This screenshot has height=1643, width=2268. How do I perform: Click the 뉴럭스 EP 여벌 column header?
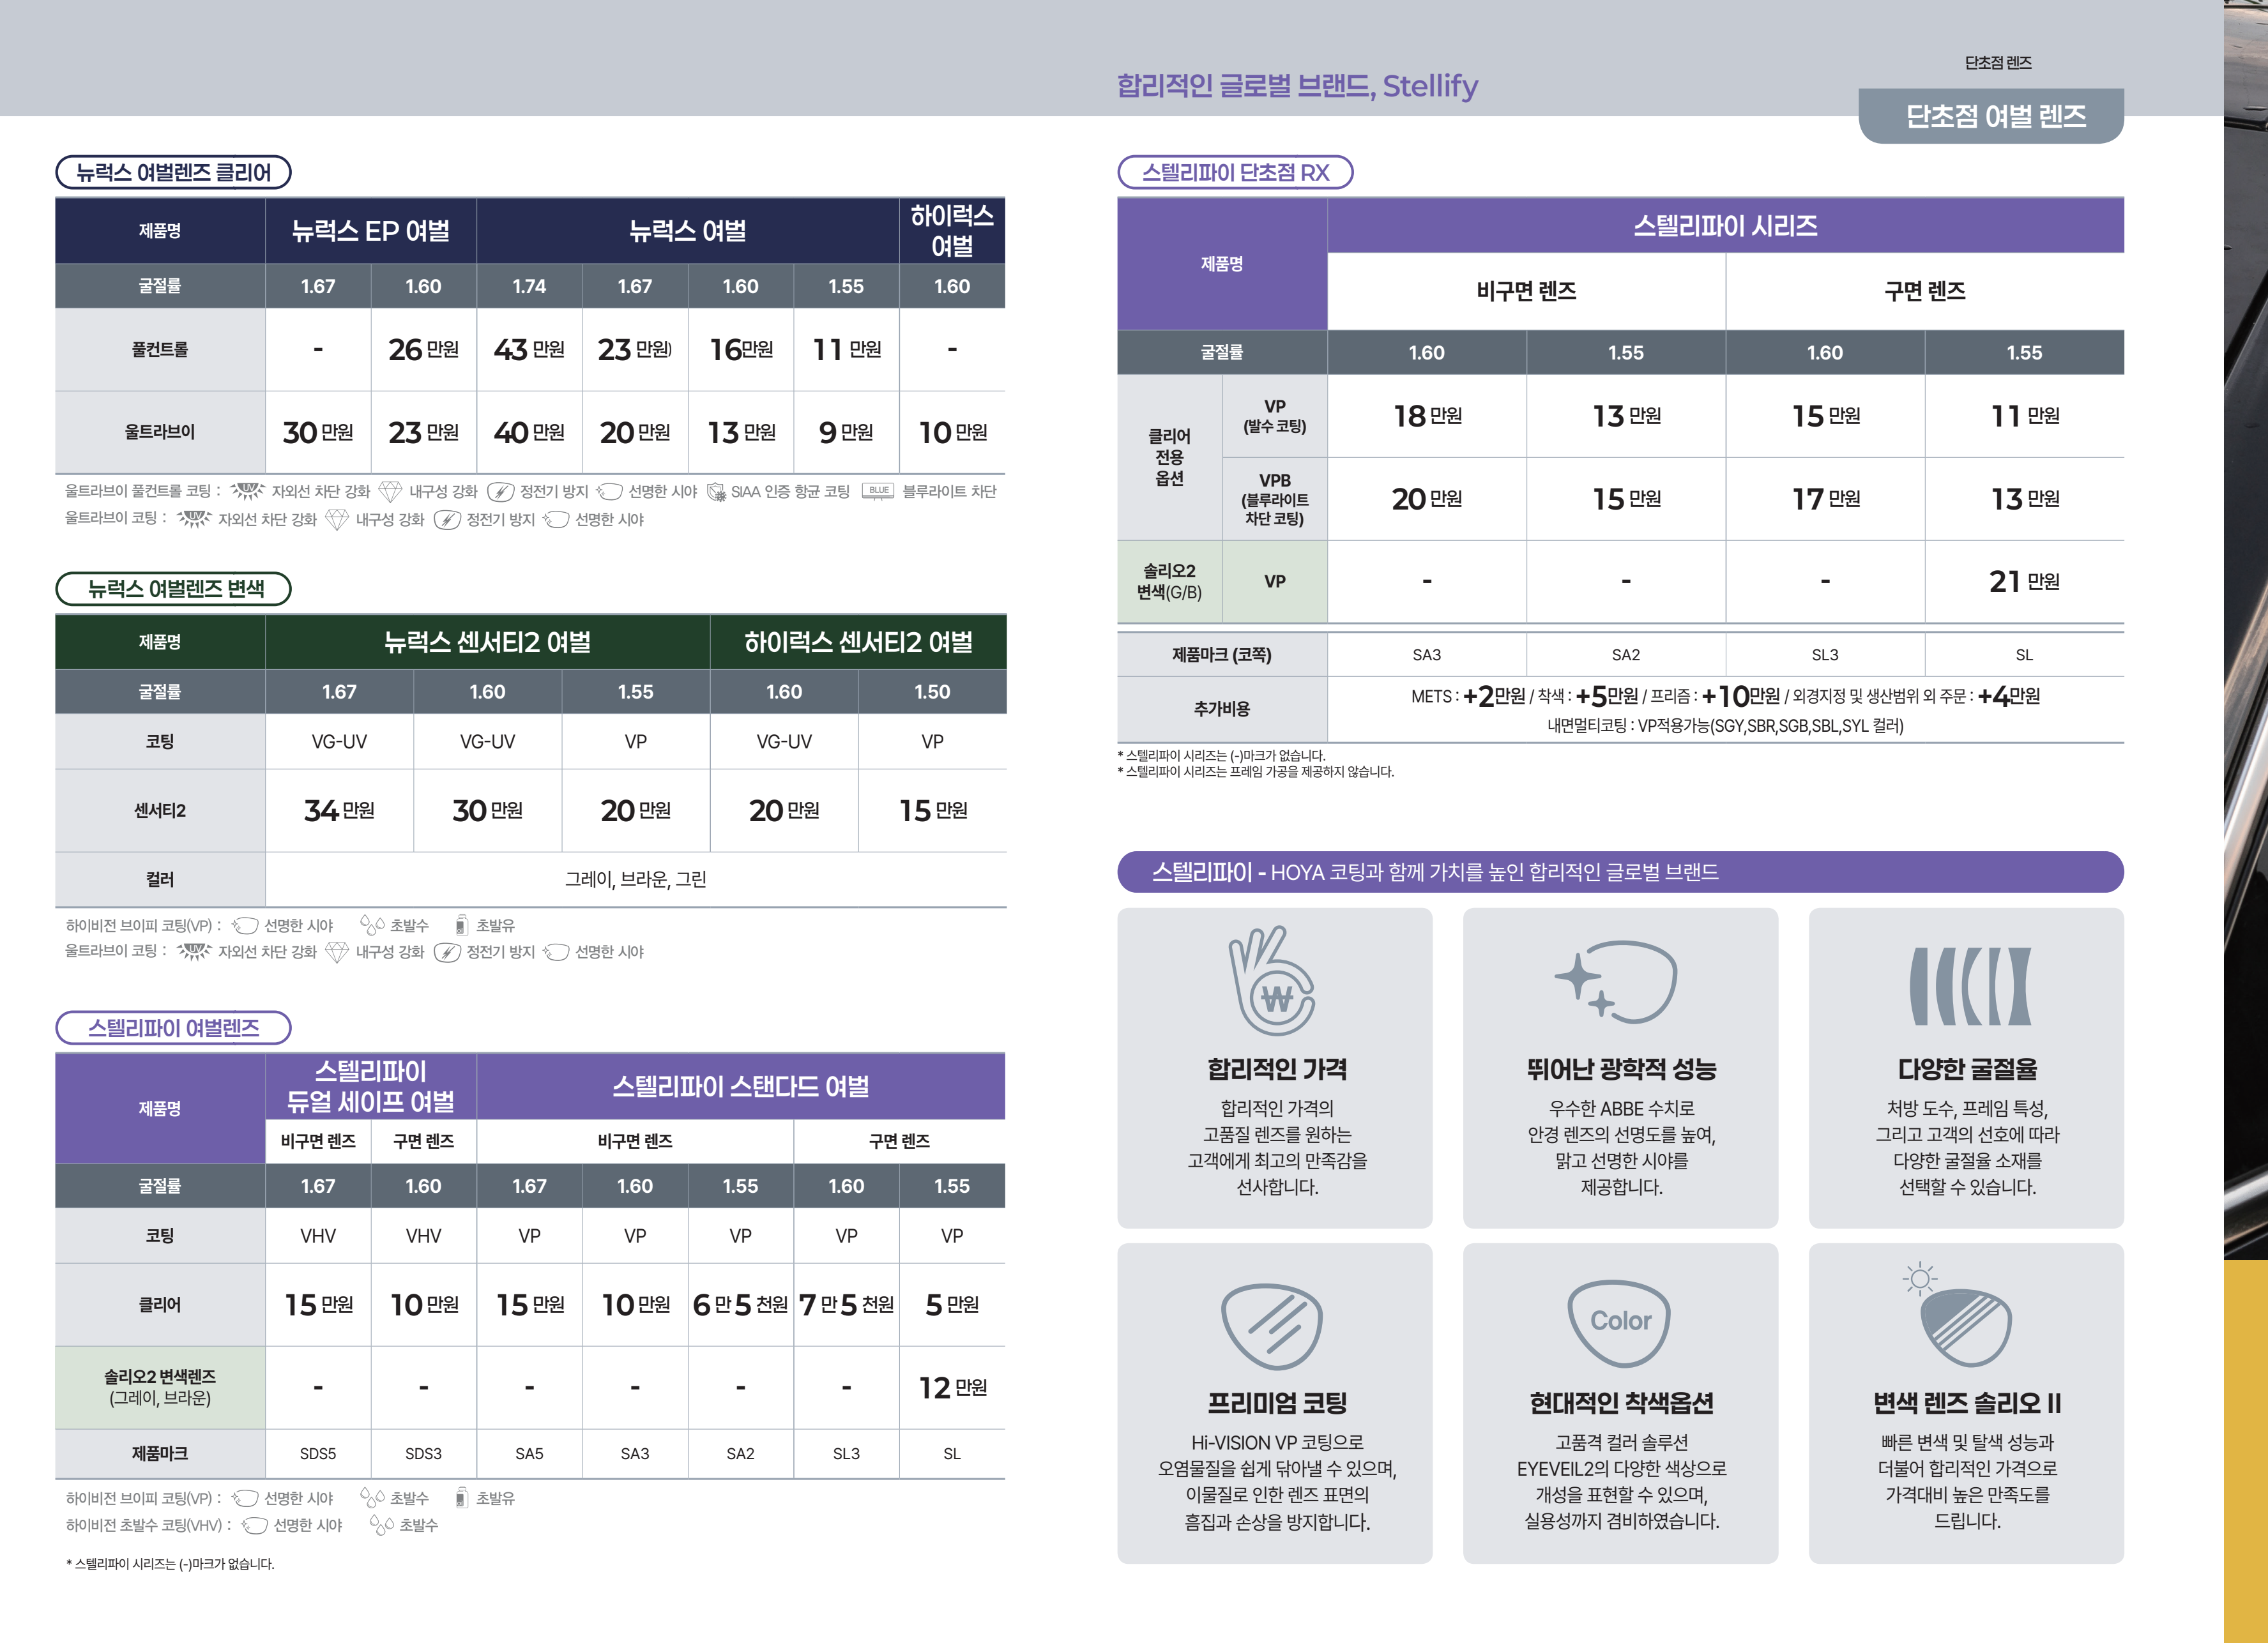(370, 231)
